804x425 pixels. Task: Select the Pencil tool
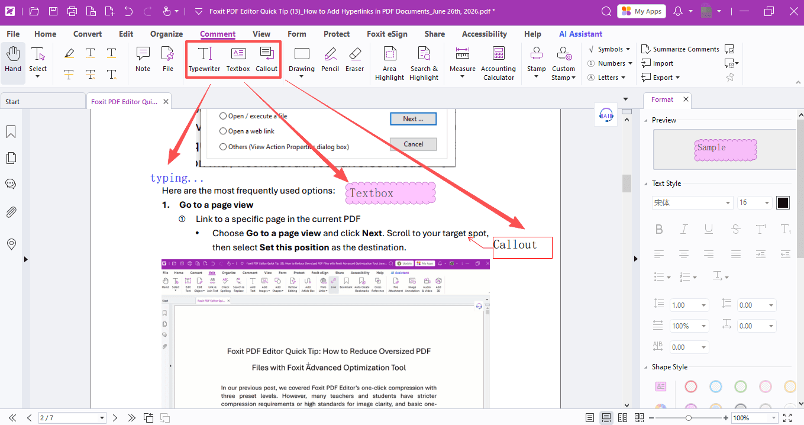click(x=330, y=60)
